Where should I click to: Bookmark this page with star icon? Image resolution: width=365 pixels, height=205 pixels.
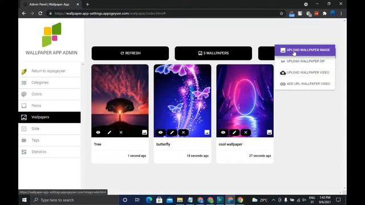tap(281, 14)
